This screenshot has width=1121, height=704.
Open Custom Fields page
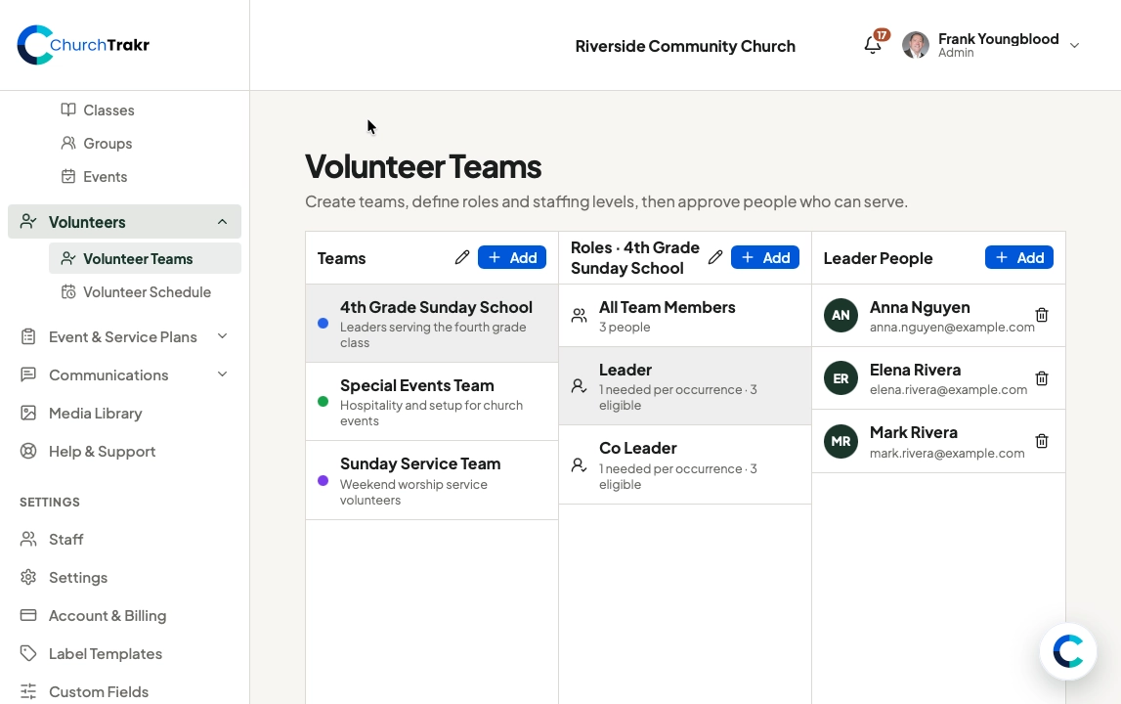pos(99,692)
